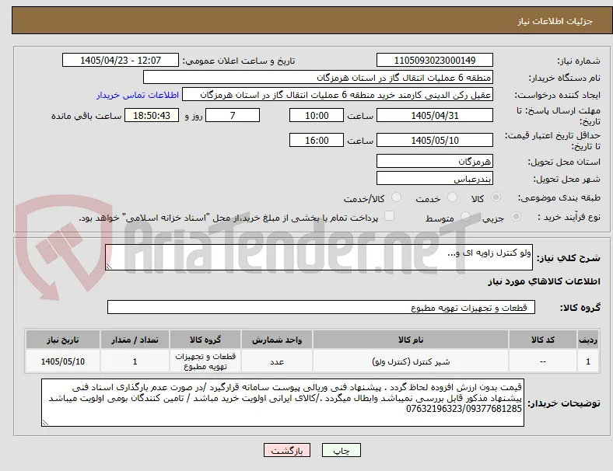Click the delivery province field هرمزگان

434,161
